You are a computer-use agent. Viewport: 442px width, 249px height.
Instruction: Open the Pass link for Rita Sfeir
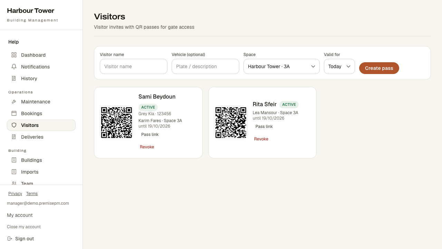[x=264, y=127]
